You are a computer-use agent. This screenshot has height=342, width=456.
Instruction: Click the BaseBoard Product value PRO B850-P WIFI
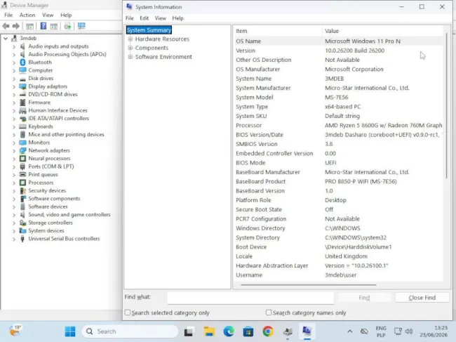click(x=361, y=182)
